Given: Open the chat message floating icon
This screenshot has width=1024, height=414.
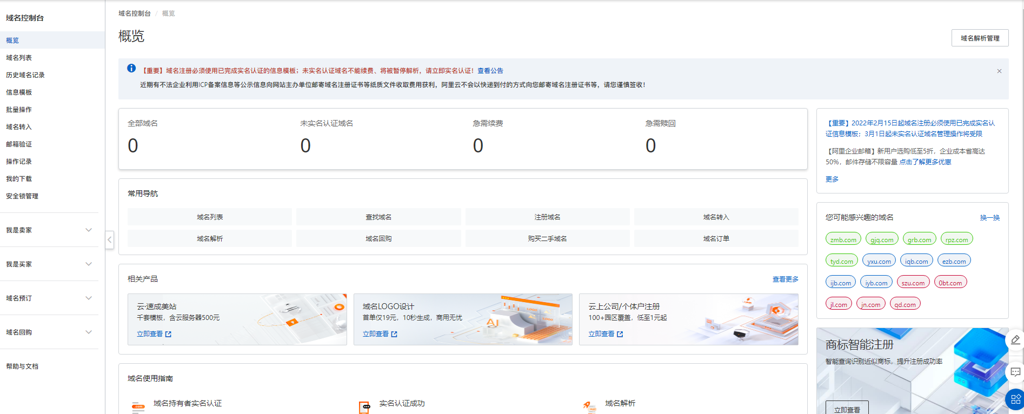Looking at the screenshot, I should coord(1015,372).
